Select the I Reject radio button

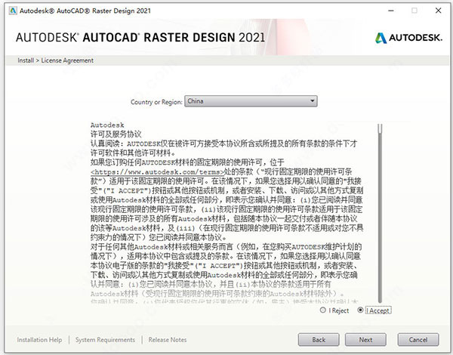pyautogui.click(x=322, y=310)
